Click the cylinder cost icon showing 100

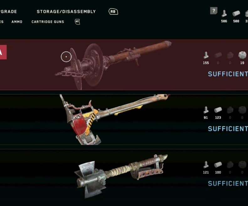coord(218,165)
